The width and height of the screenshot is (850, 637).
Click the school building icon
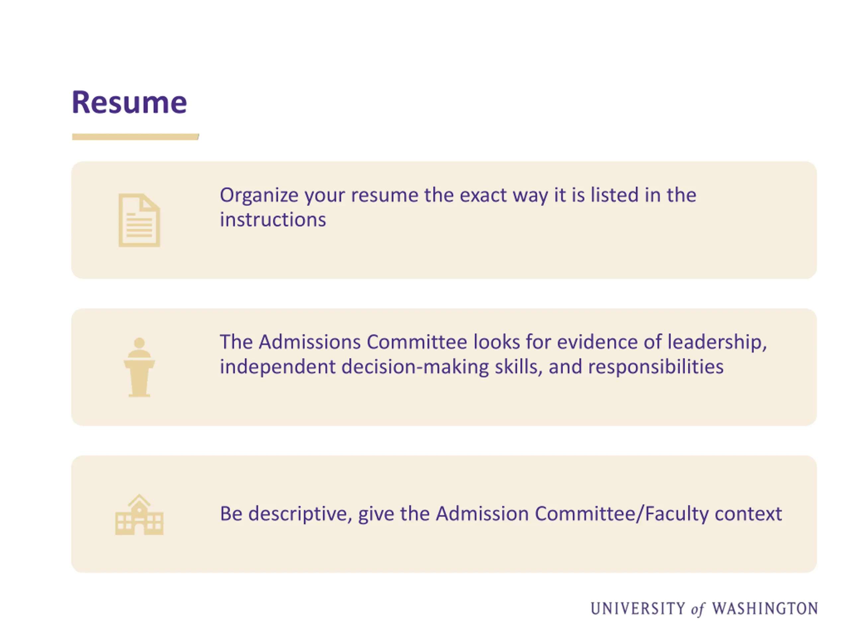[139, 514]
